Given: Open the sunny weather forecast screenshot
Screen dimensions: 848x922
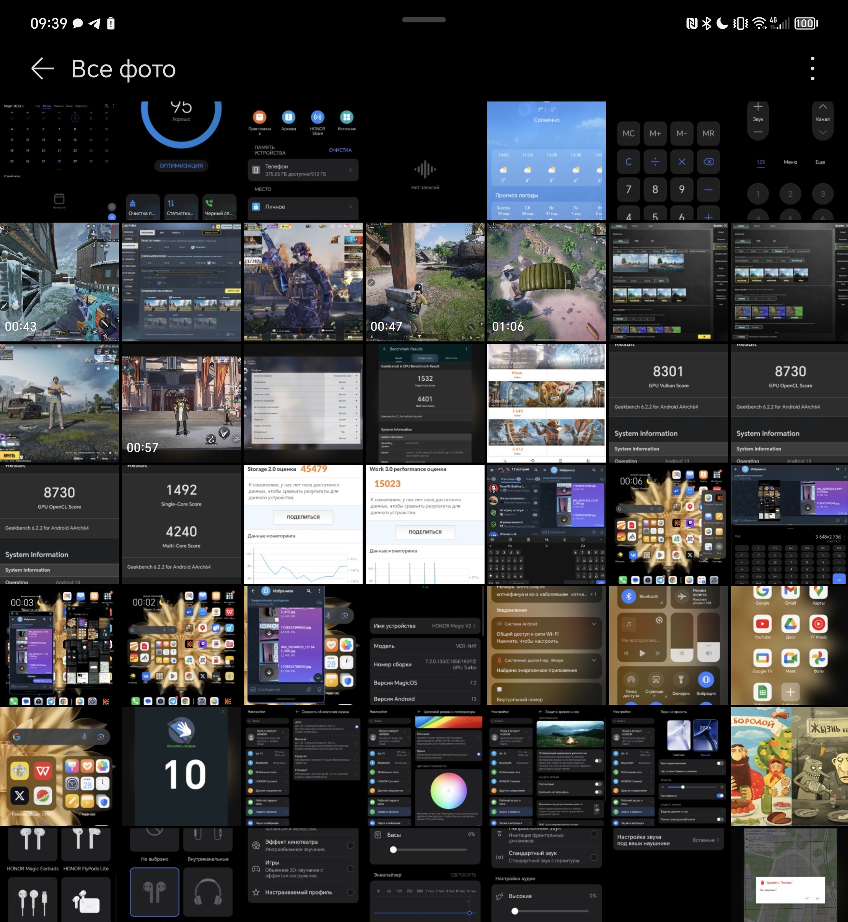Looking at the screenshot, I should [x=547, y=160].
